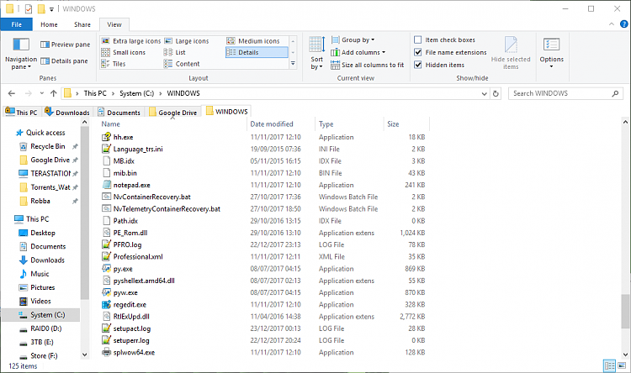Click This PC in the address path
The image size is (631, 373).
pyautogui.click(x=95, y=93)
